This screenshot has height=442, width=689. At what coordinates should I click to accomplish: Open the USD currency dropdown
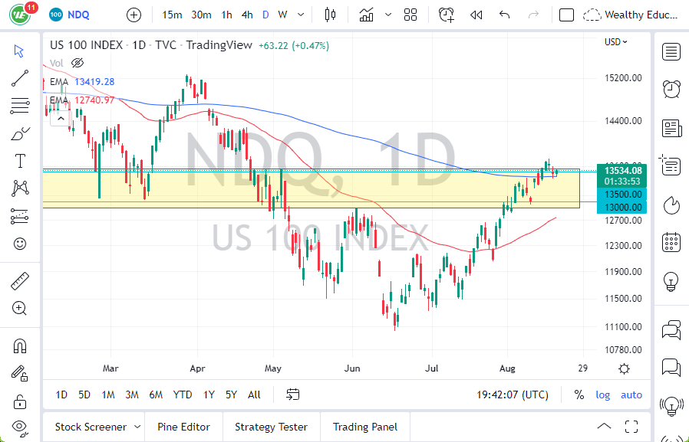(x=615, y=42)
